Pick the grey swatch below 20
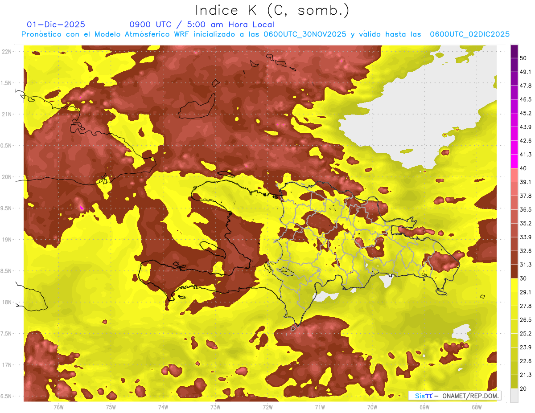Screen dimensions: 535x413 pos(514,396)
